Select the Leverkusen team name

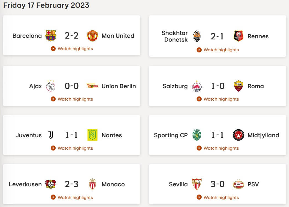coord(25,184)
